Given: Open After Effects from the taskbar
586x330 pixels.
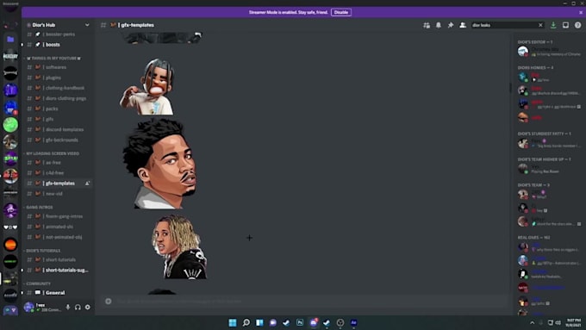Looking at the screenshot, I should pos(353,322).
